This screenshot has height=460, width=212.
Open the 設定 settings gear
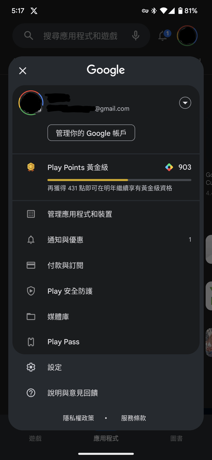pyautogui.click(x=31, y=367)
